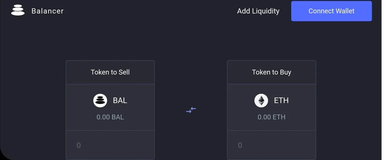
Task: Focus the sell amount input field
Action: pyautogui.click(x=110, y=145)
